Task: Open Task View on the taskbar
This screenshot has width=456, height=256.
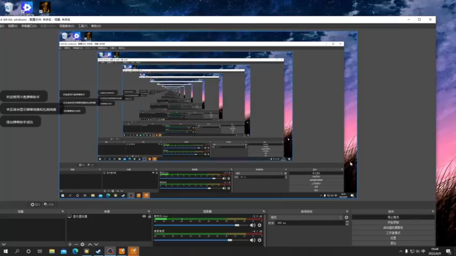Action: coord(40,251)
